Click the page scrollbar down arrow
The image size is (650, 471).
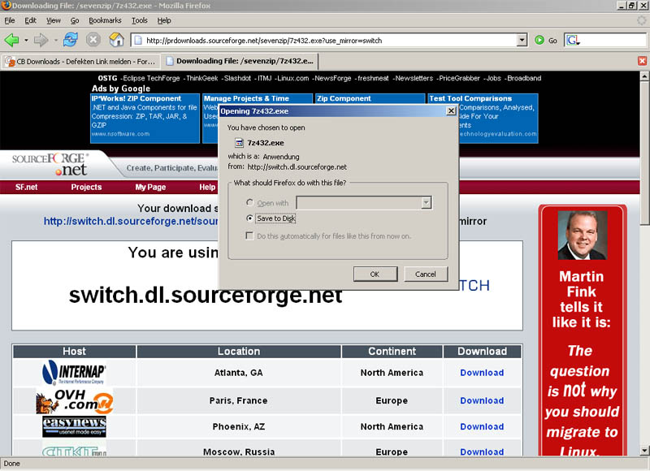coord(644,451)
